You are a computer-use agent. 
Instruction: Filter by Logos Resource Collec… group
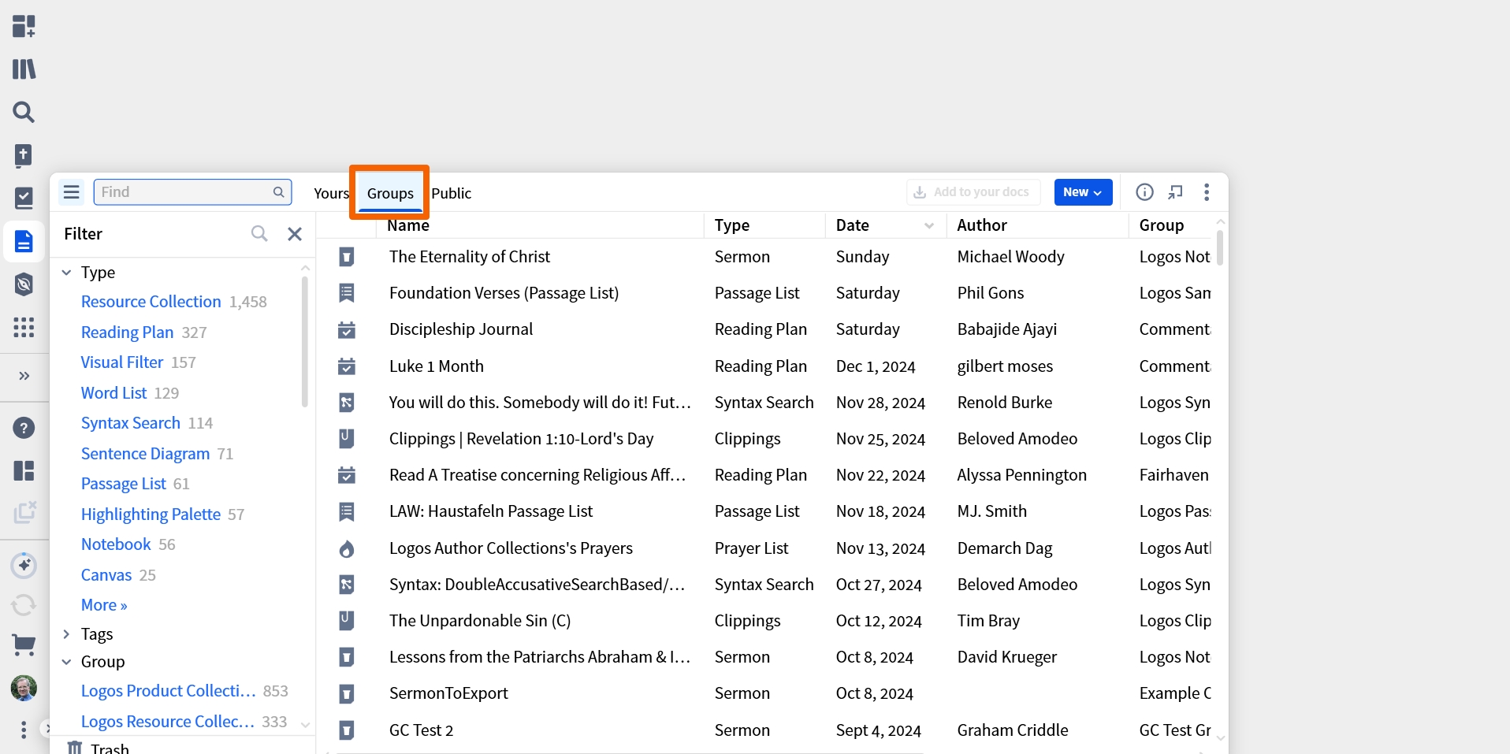pyautogui.click(x=167, y=722)
